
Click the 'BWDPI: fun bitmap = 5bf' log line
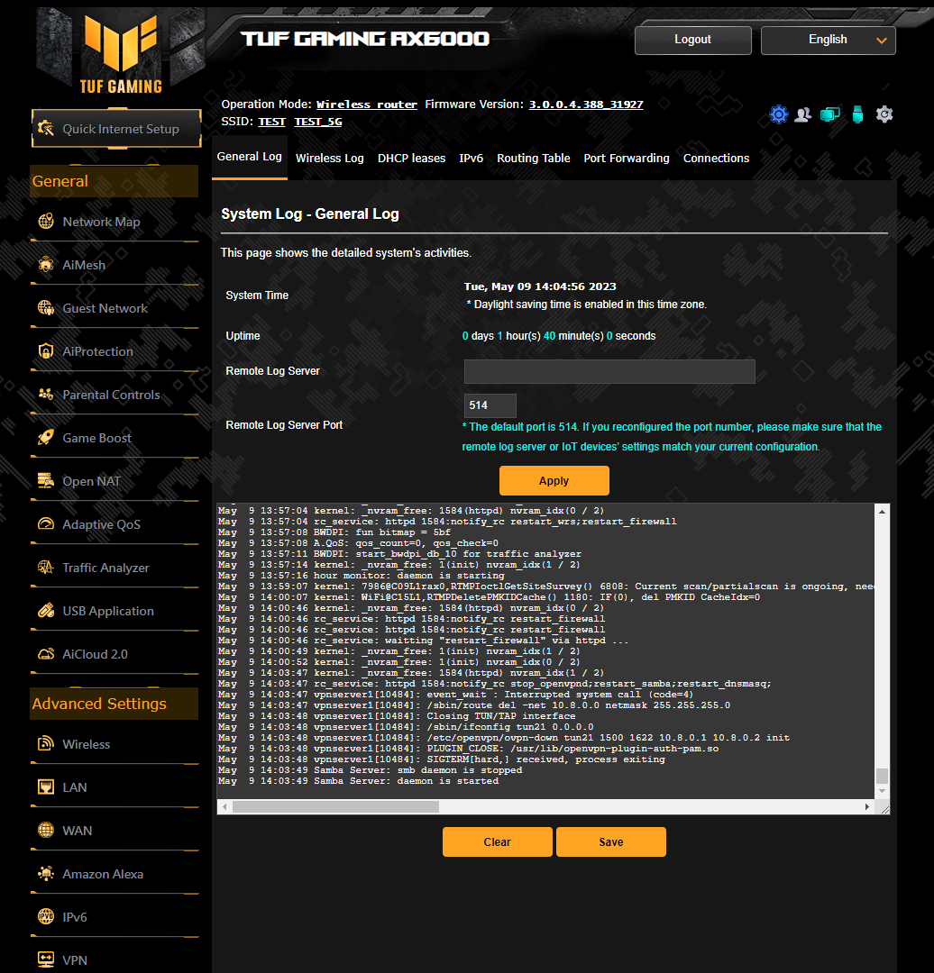334,532
